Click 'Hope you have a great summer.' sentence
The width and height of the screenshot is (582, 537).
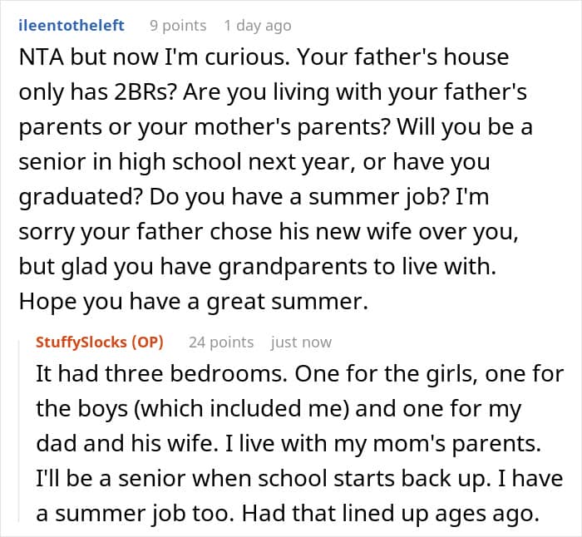click(194, 302)
